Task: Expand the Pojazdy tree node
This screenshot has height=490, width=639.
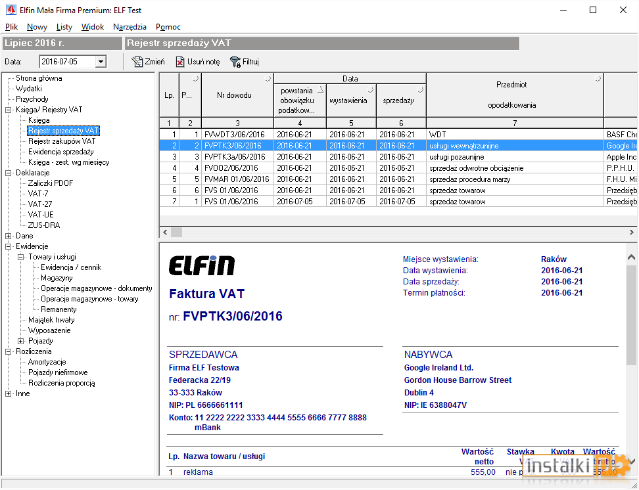Action: click(x=21, y=342)
